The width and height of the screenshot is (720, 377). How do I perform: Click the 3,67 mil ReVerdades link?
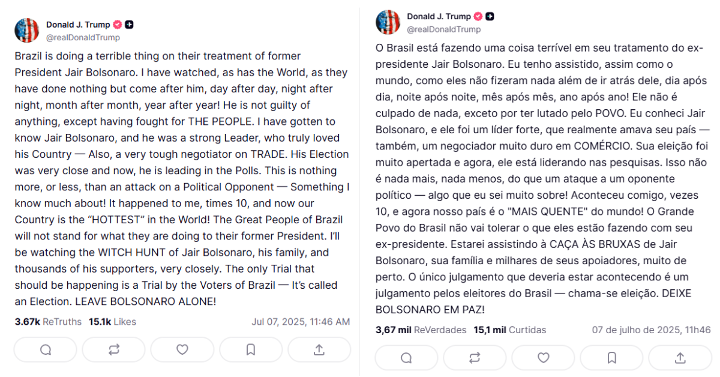click(420, 330)
